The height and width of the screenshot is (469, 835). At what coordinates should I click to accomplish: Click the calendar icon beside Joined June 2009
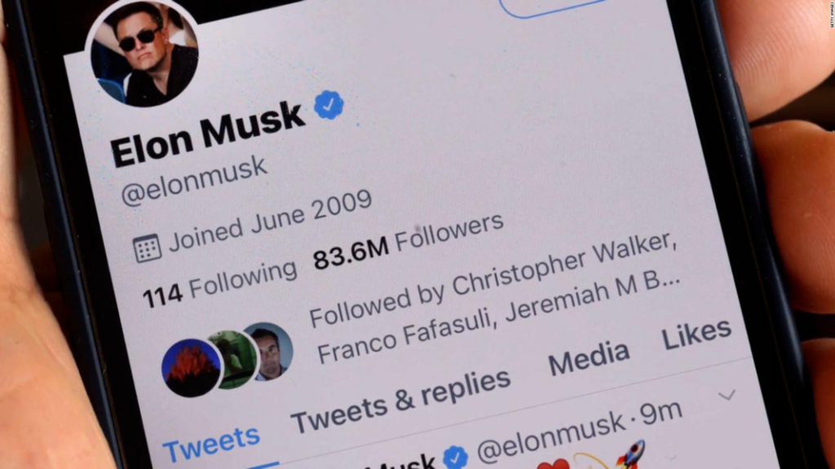click(147, 248)
